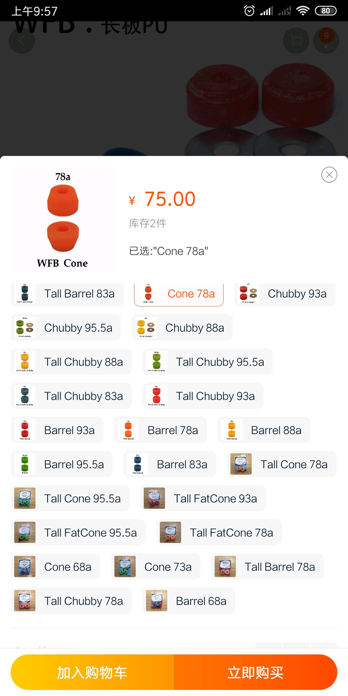
Task: Choose the Tall Chubby 93a option
Action: 203,396
